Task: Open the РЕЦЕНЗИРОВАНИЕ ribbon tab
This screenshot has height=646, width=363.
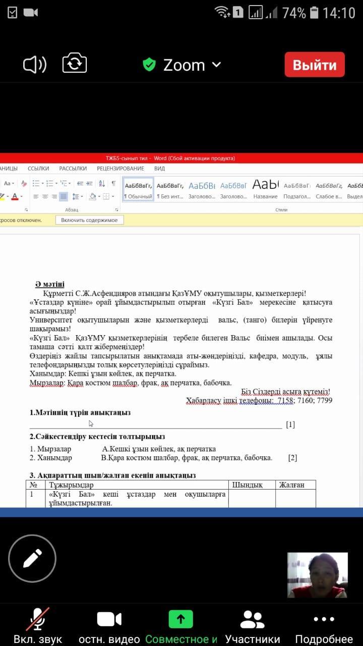Action: point(120,169)
